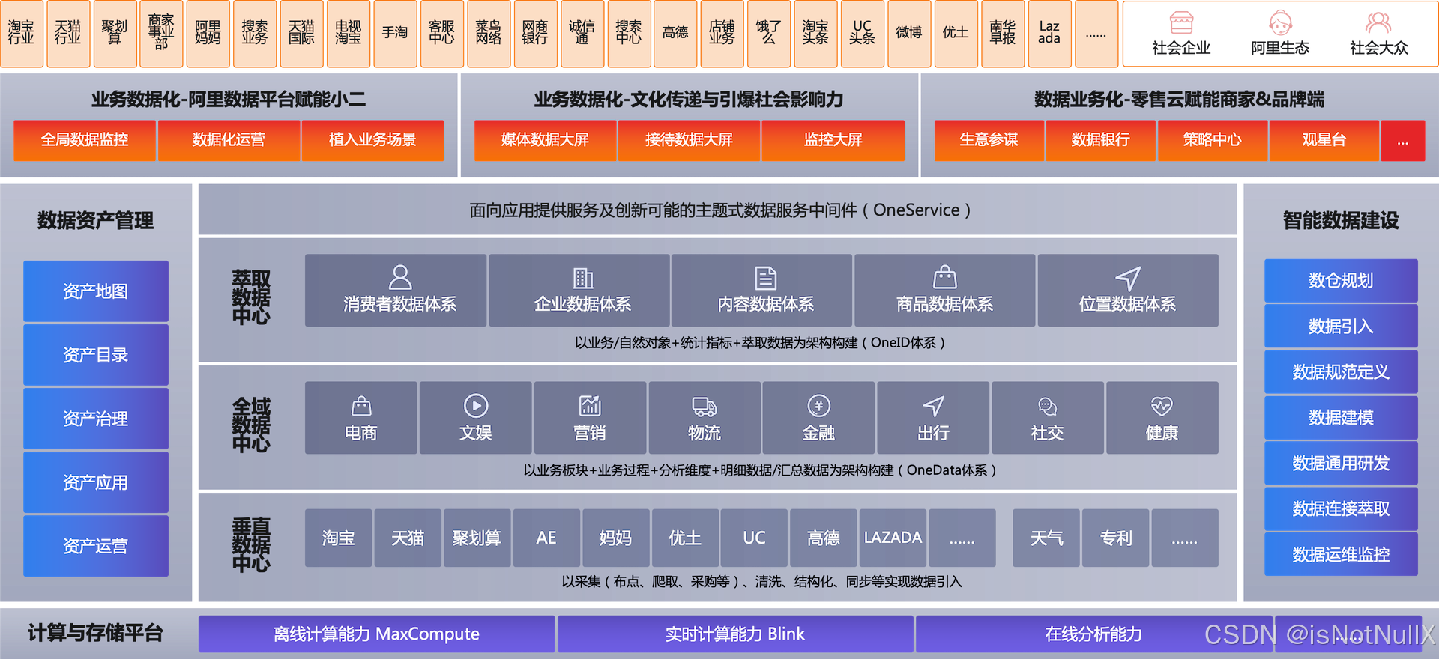Click the 淘宝 block in 垂直数据中心
Screen dimensions: 1439x659
pos(339,538)
